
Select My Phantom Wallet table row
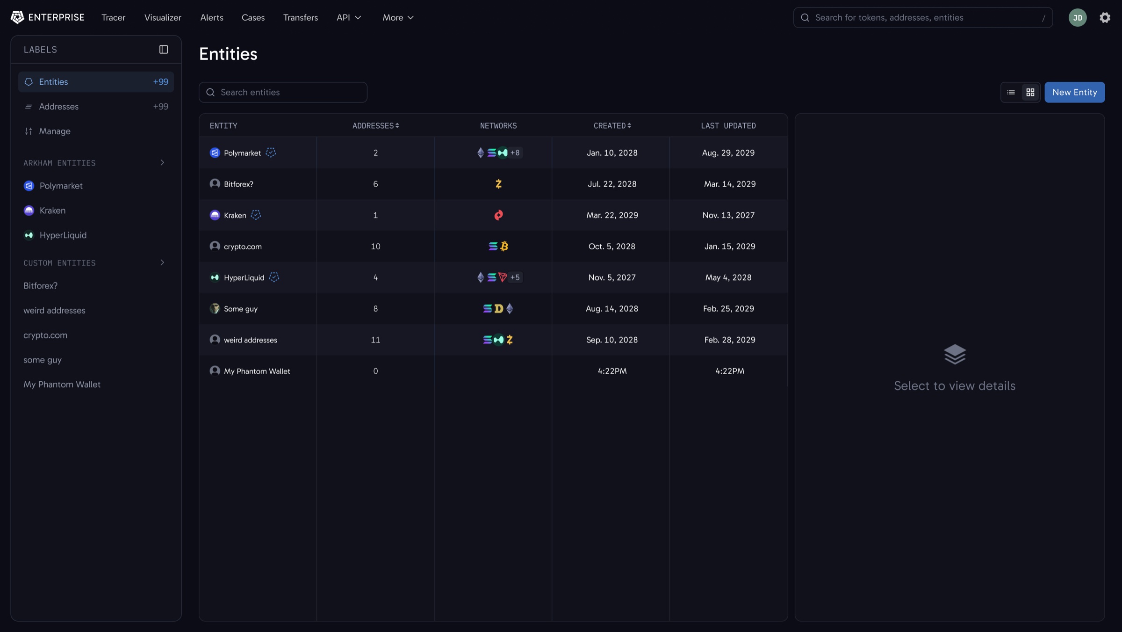click(493, 371)
